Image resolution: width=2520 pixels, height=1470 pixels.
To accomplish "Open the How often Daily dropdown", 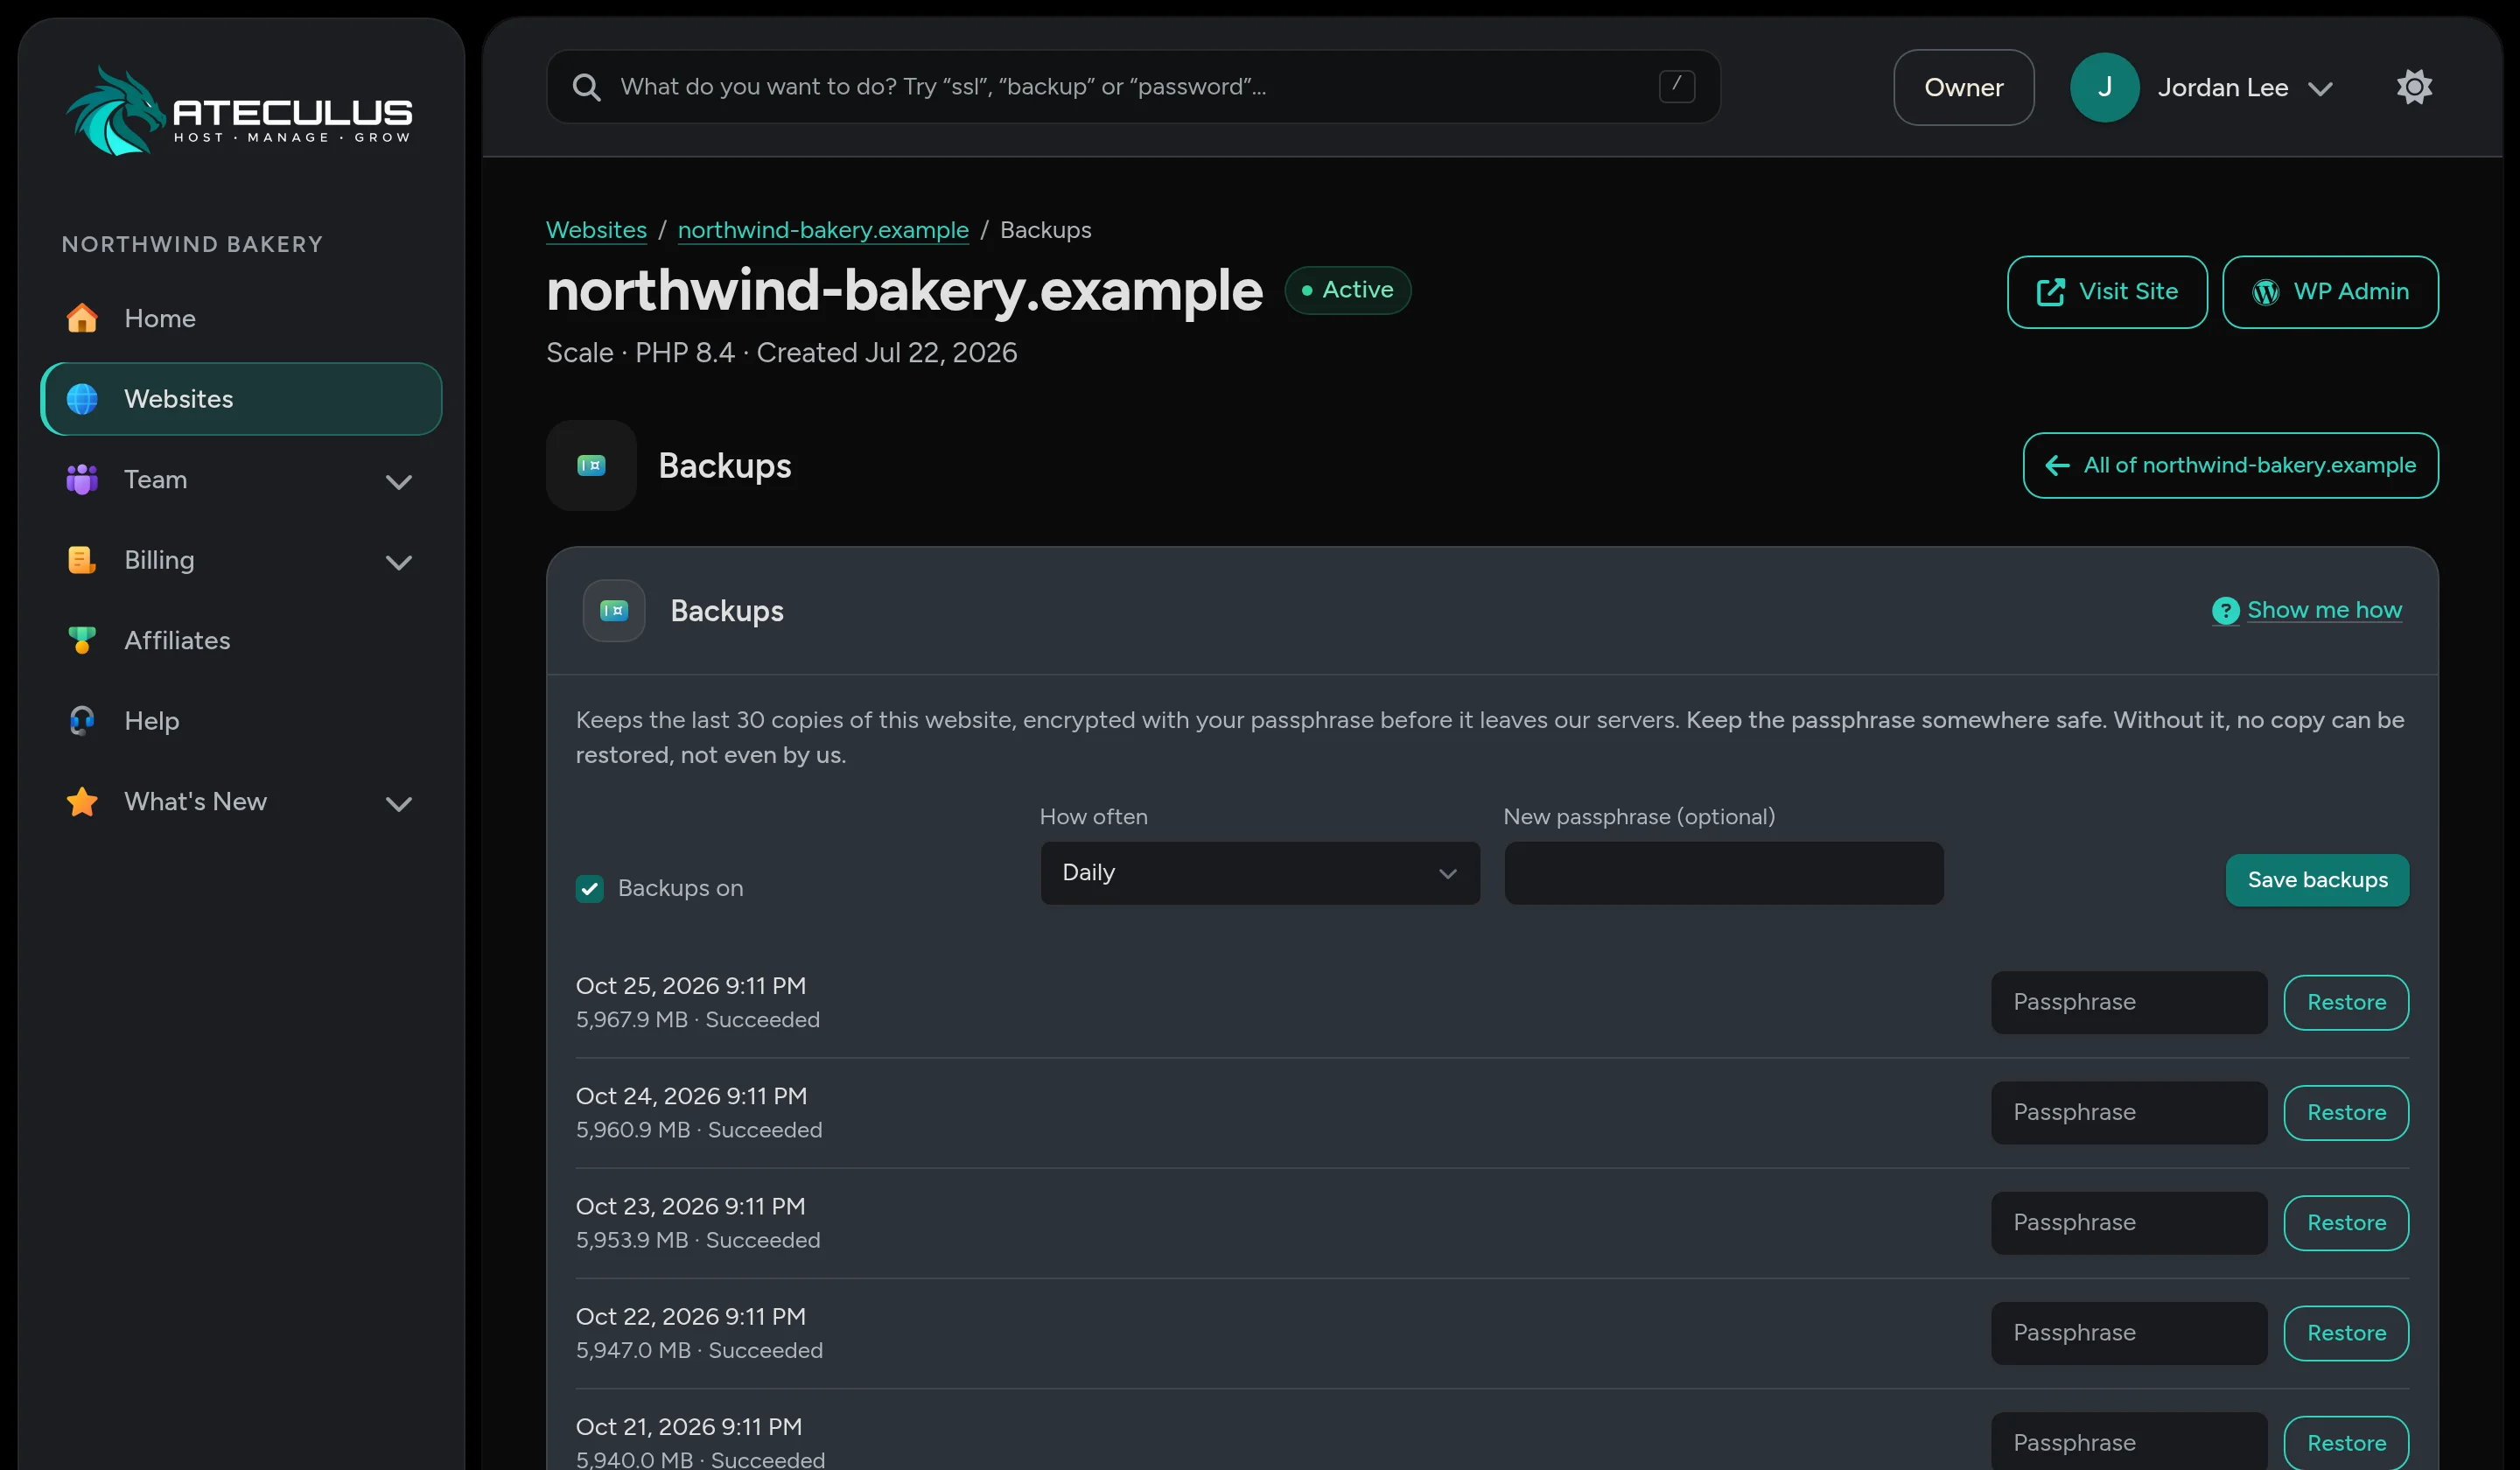I will (x=1260, y=873).
